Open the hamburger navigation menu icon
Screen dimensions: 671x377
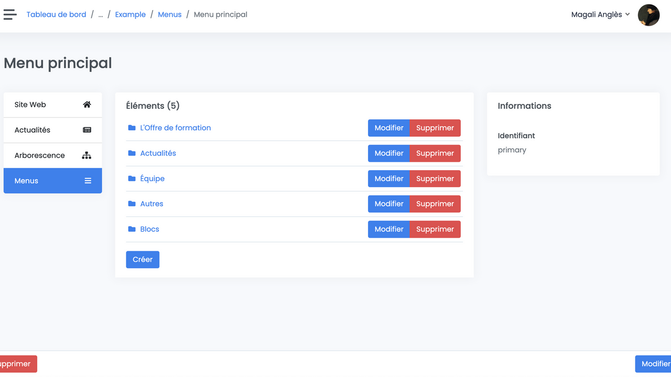[10, 15]
